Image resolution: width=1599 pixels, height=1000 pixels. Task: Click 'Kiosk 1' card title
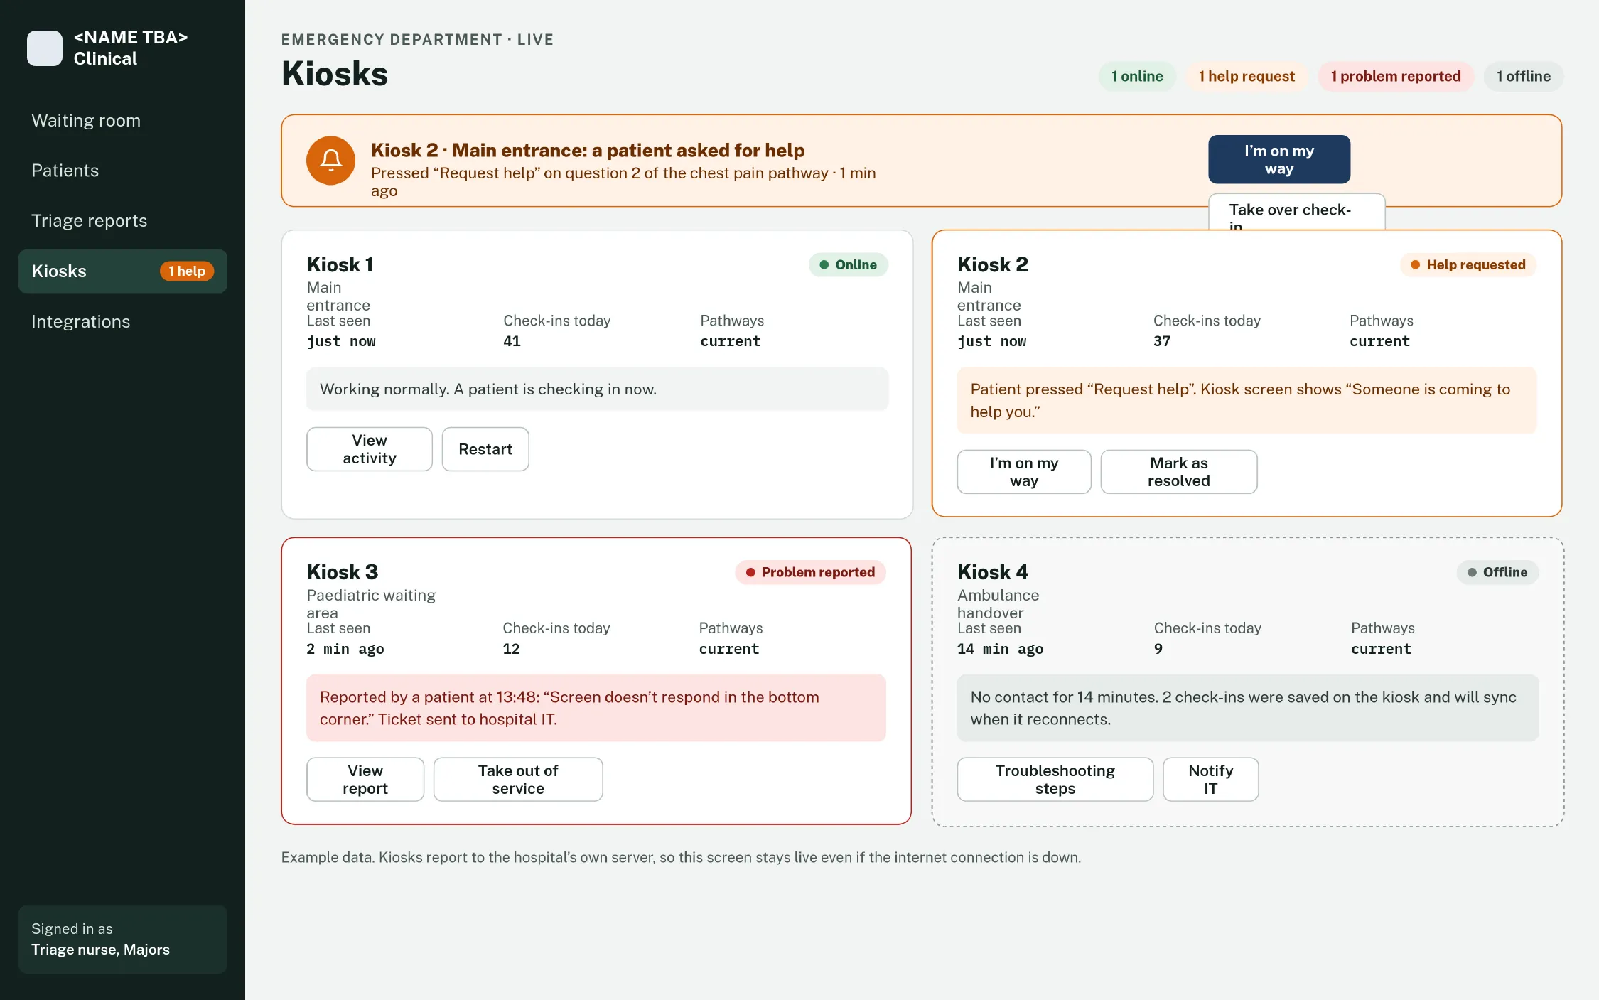340,265
